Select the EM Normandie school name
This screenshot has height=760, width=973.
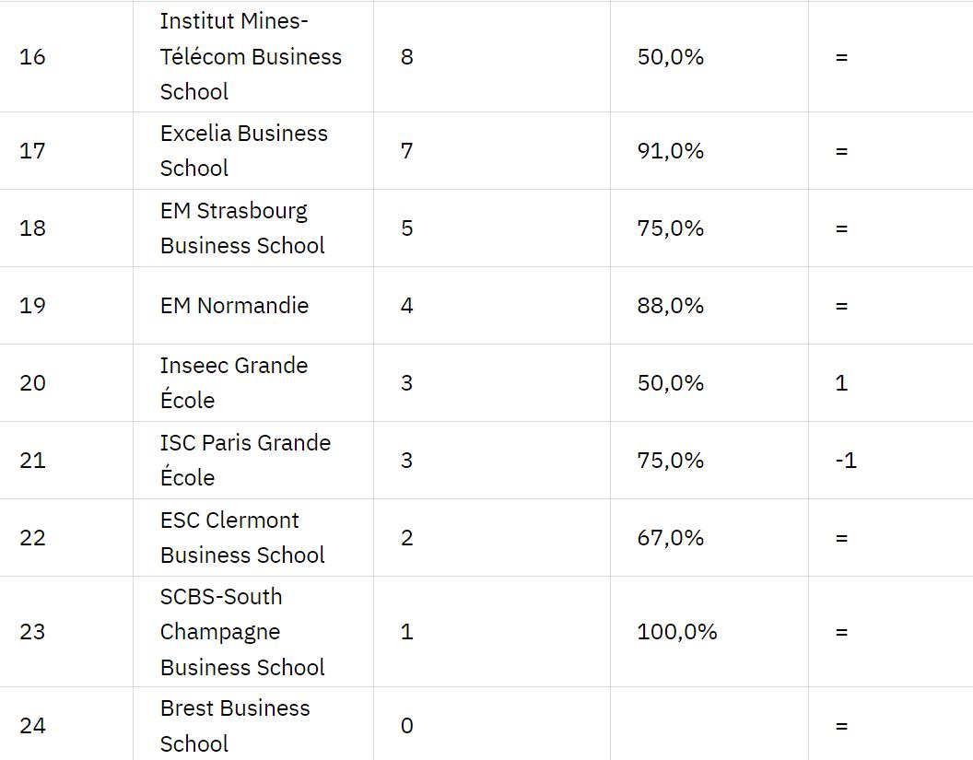point(234,306)
